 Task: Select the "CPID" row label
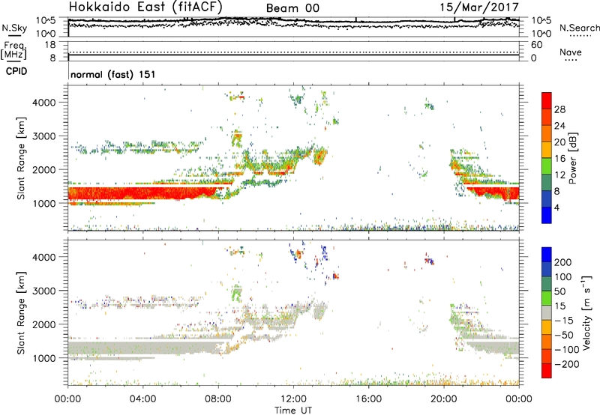[x=16, y=71]
